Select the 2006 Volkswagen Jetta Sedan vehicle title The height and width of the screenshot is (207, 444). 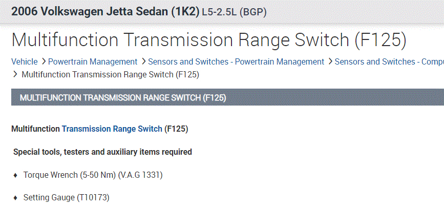click(x=105, y=11)
